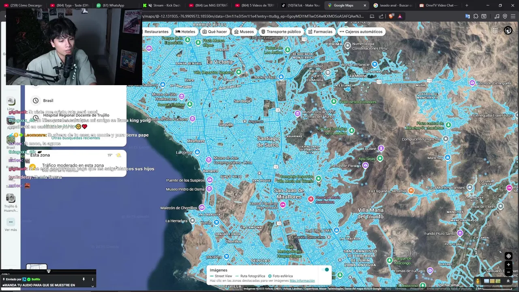Select the Transporte público chip
Viewport: 519px width, 292px height.
click(x=281, y=32)
